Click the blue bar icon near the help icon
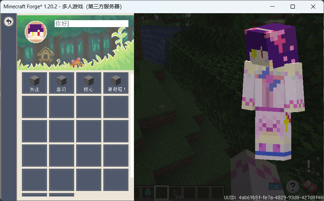This screenshot has height=201, width=324. pyautogui.click(x=275, y=186)
